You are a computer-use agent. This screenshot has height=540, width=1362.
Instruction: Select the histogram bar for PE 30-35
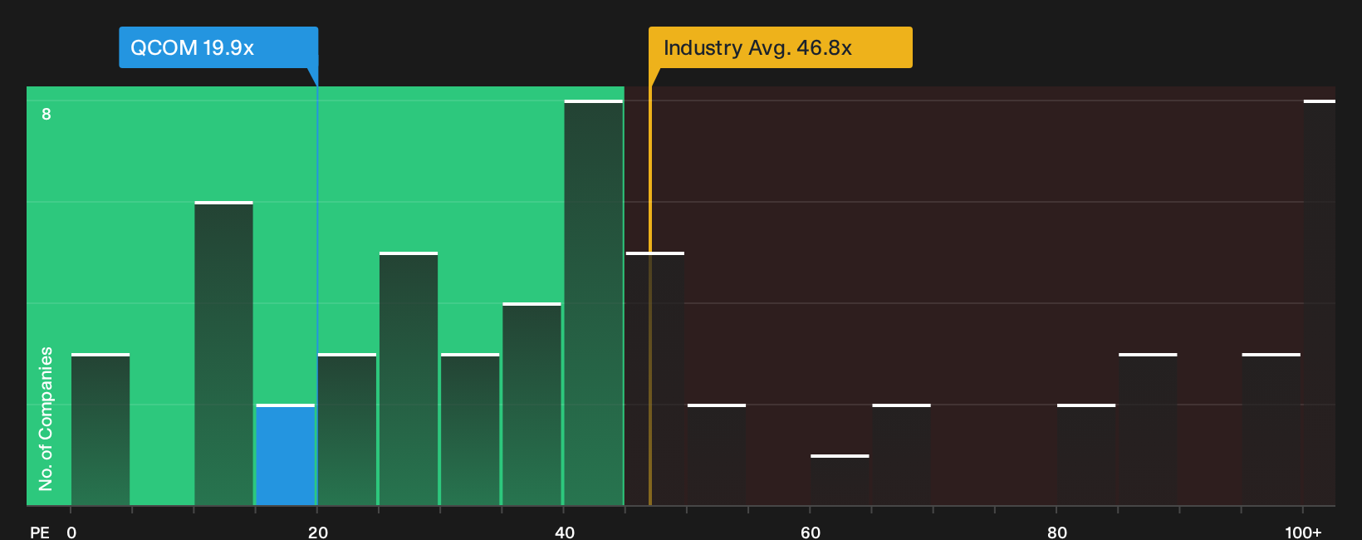point(470,430)
